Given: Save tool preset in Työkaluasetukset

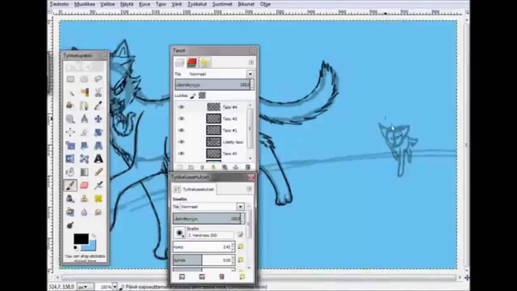Looking at the screenshot, I should 182,277.
